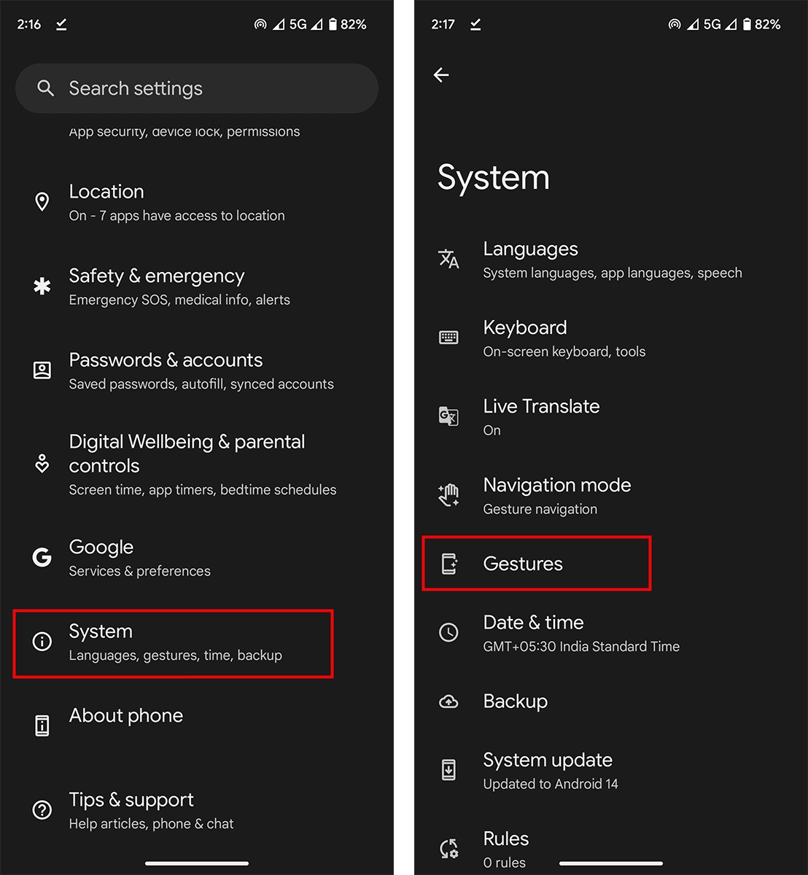
Task: Open System update entry
Action: [x=611, y=771]
